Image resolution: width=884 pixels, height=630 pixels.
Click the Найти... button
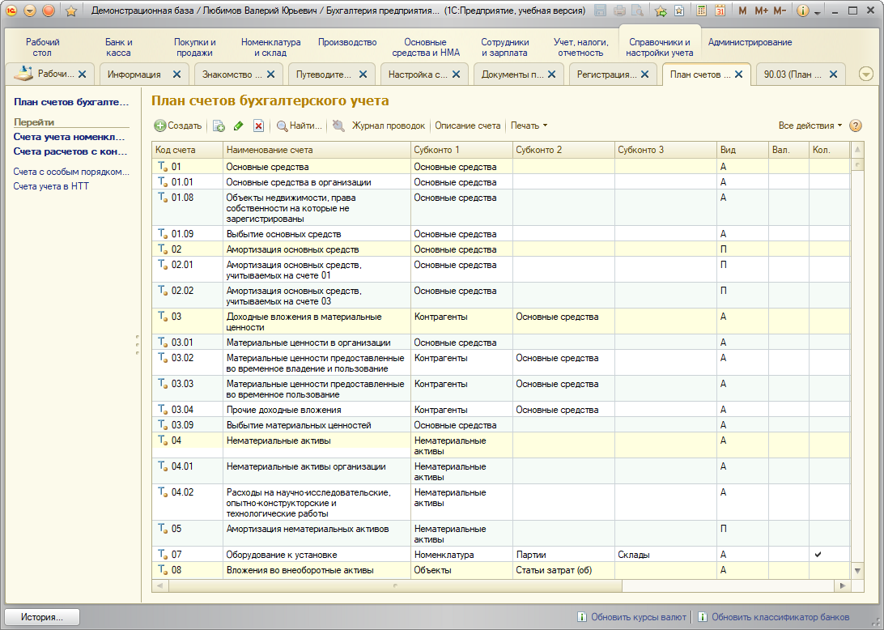[x=300, y=126]
